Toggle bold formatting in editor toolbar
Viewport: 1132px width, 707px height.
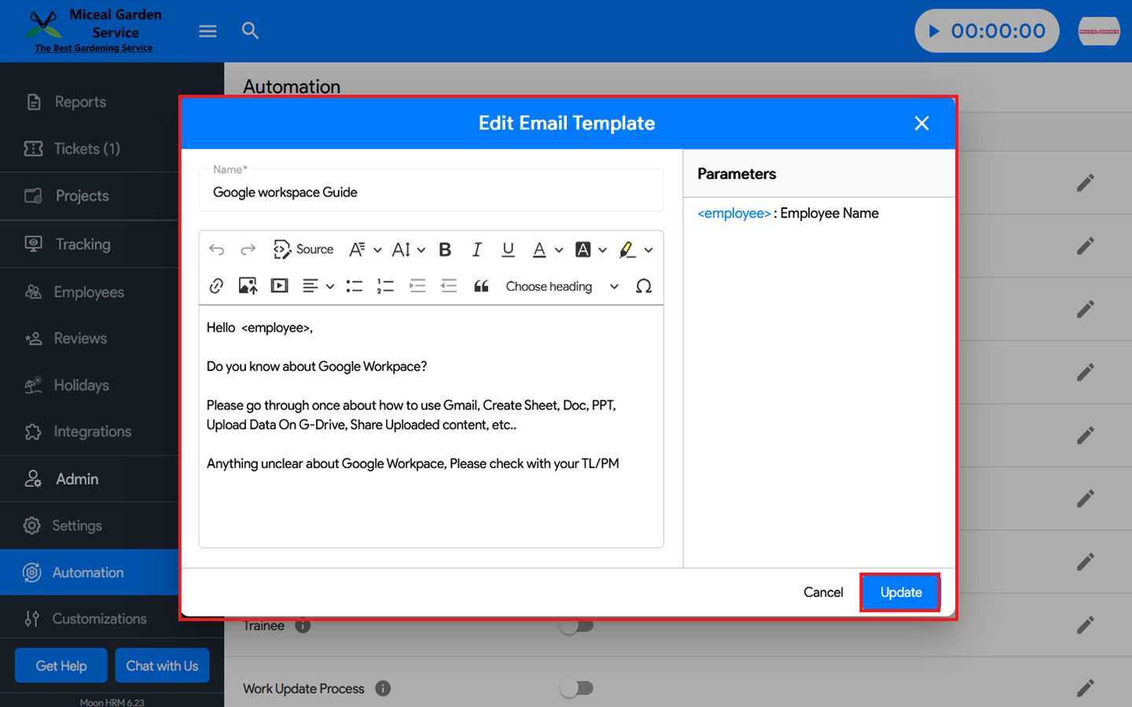click(445, 250)
